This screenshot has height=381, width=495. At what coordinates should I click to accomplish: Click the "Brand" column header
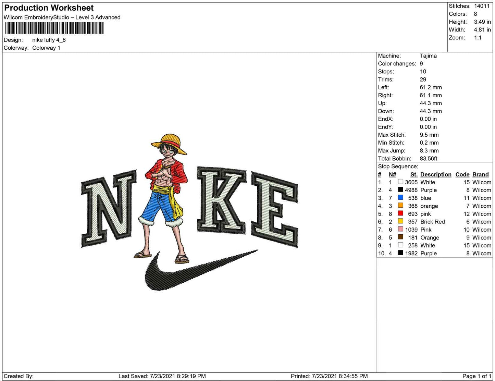[x=481, y=174]
